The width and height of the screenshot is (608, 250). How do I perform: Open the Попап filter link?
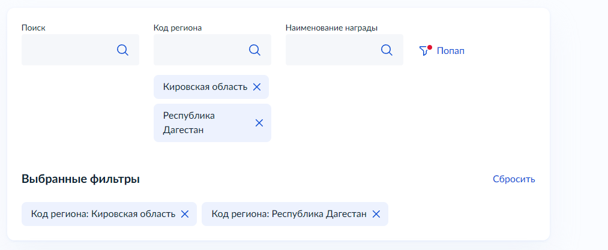pos(450,51)
